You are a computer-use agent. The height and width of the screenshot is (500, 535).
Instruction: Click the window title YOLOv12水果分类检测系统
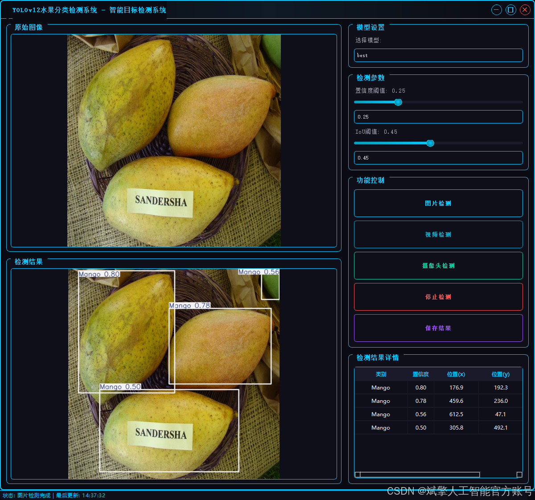[x=54, y=10]
